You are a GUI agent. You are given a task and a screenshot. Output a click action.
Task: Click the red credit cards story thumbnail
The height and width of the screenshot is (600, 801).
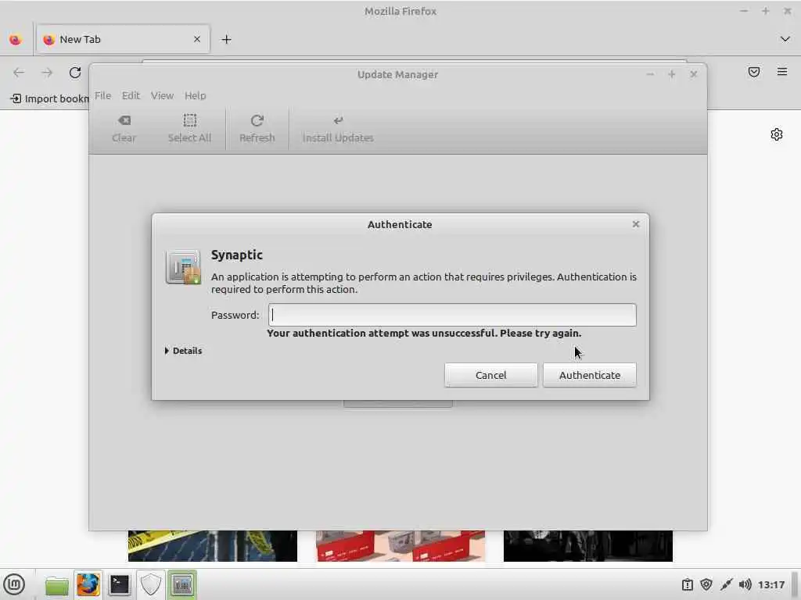[x=400, y=546]
